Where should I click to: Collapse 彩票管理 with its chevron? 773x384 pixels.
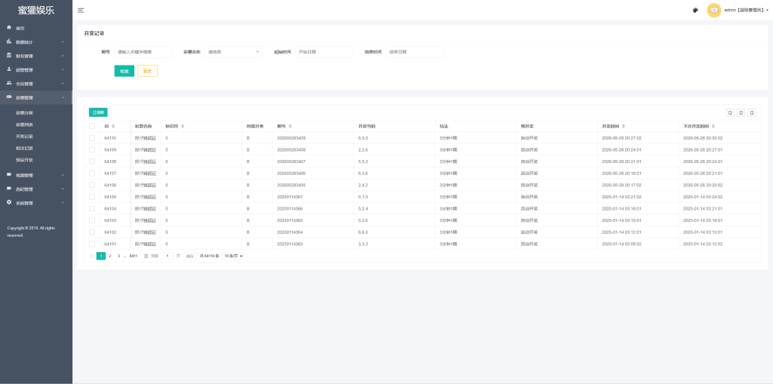[x=63, y=97]
